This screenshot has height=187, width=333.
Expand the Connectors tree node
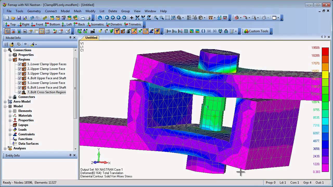(10, 97)
